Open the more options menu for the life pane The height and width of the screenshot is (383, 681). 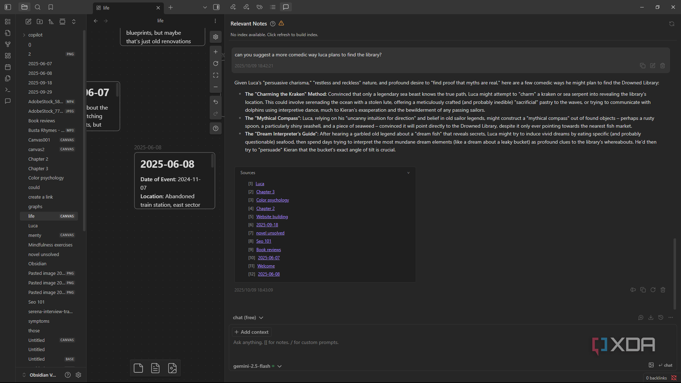[215, 21]
